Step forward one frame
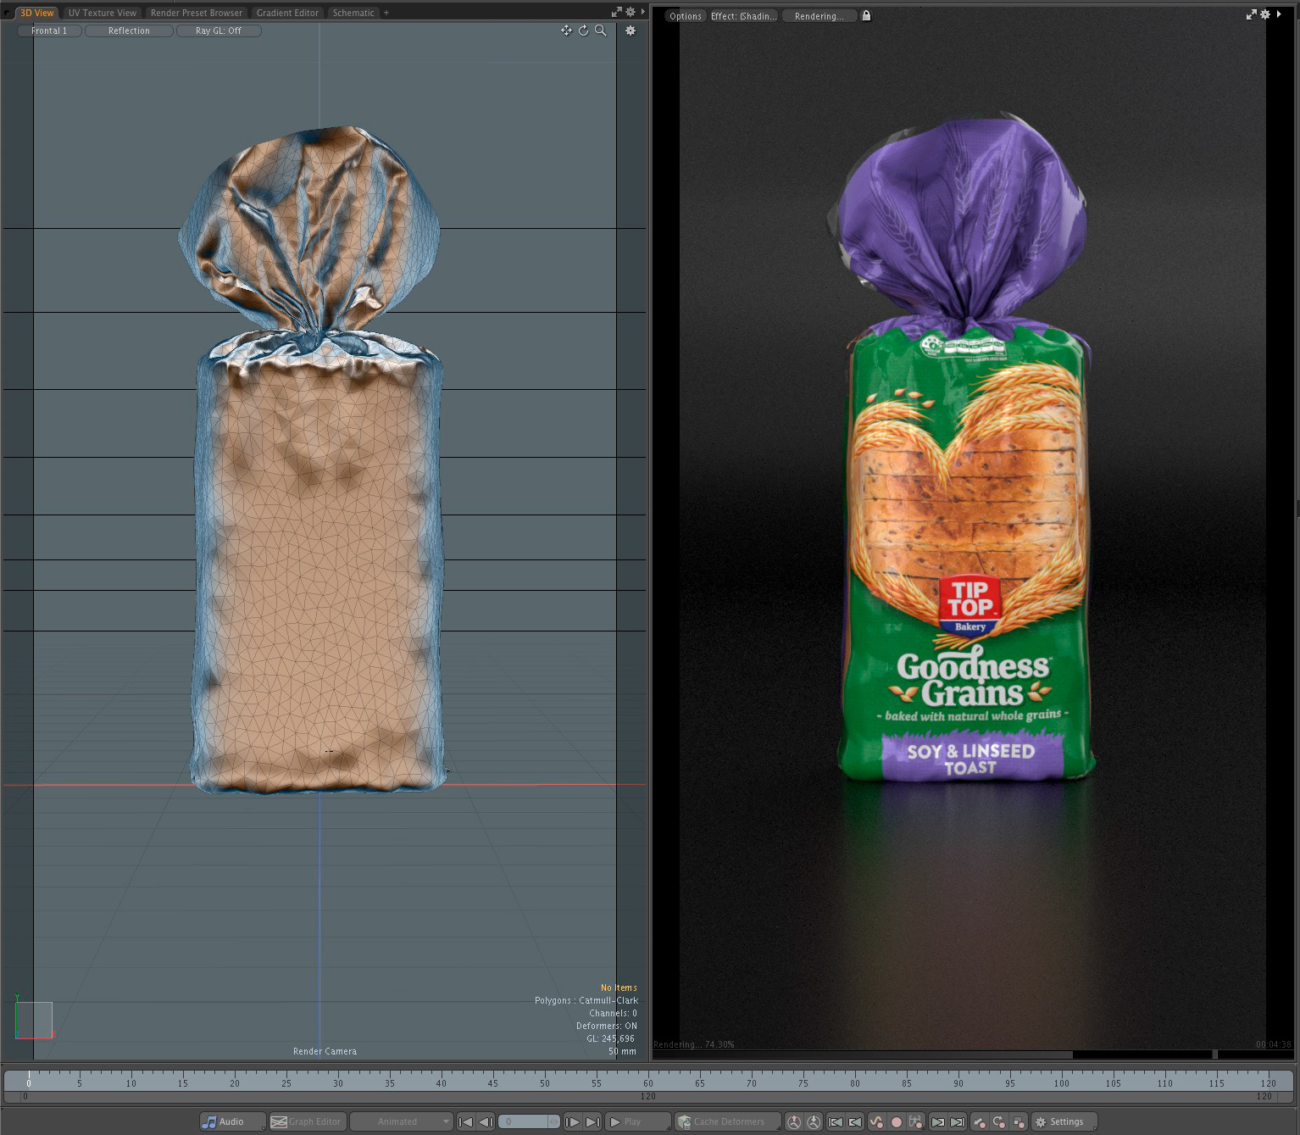Screen dimensions: 1300x1135 (572, 1121)
